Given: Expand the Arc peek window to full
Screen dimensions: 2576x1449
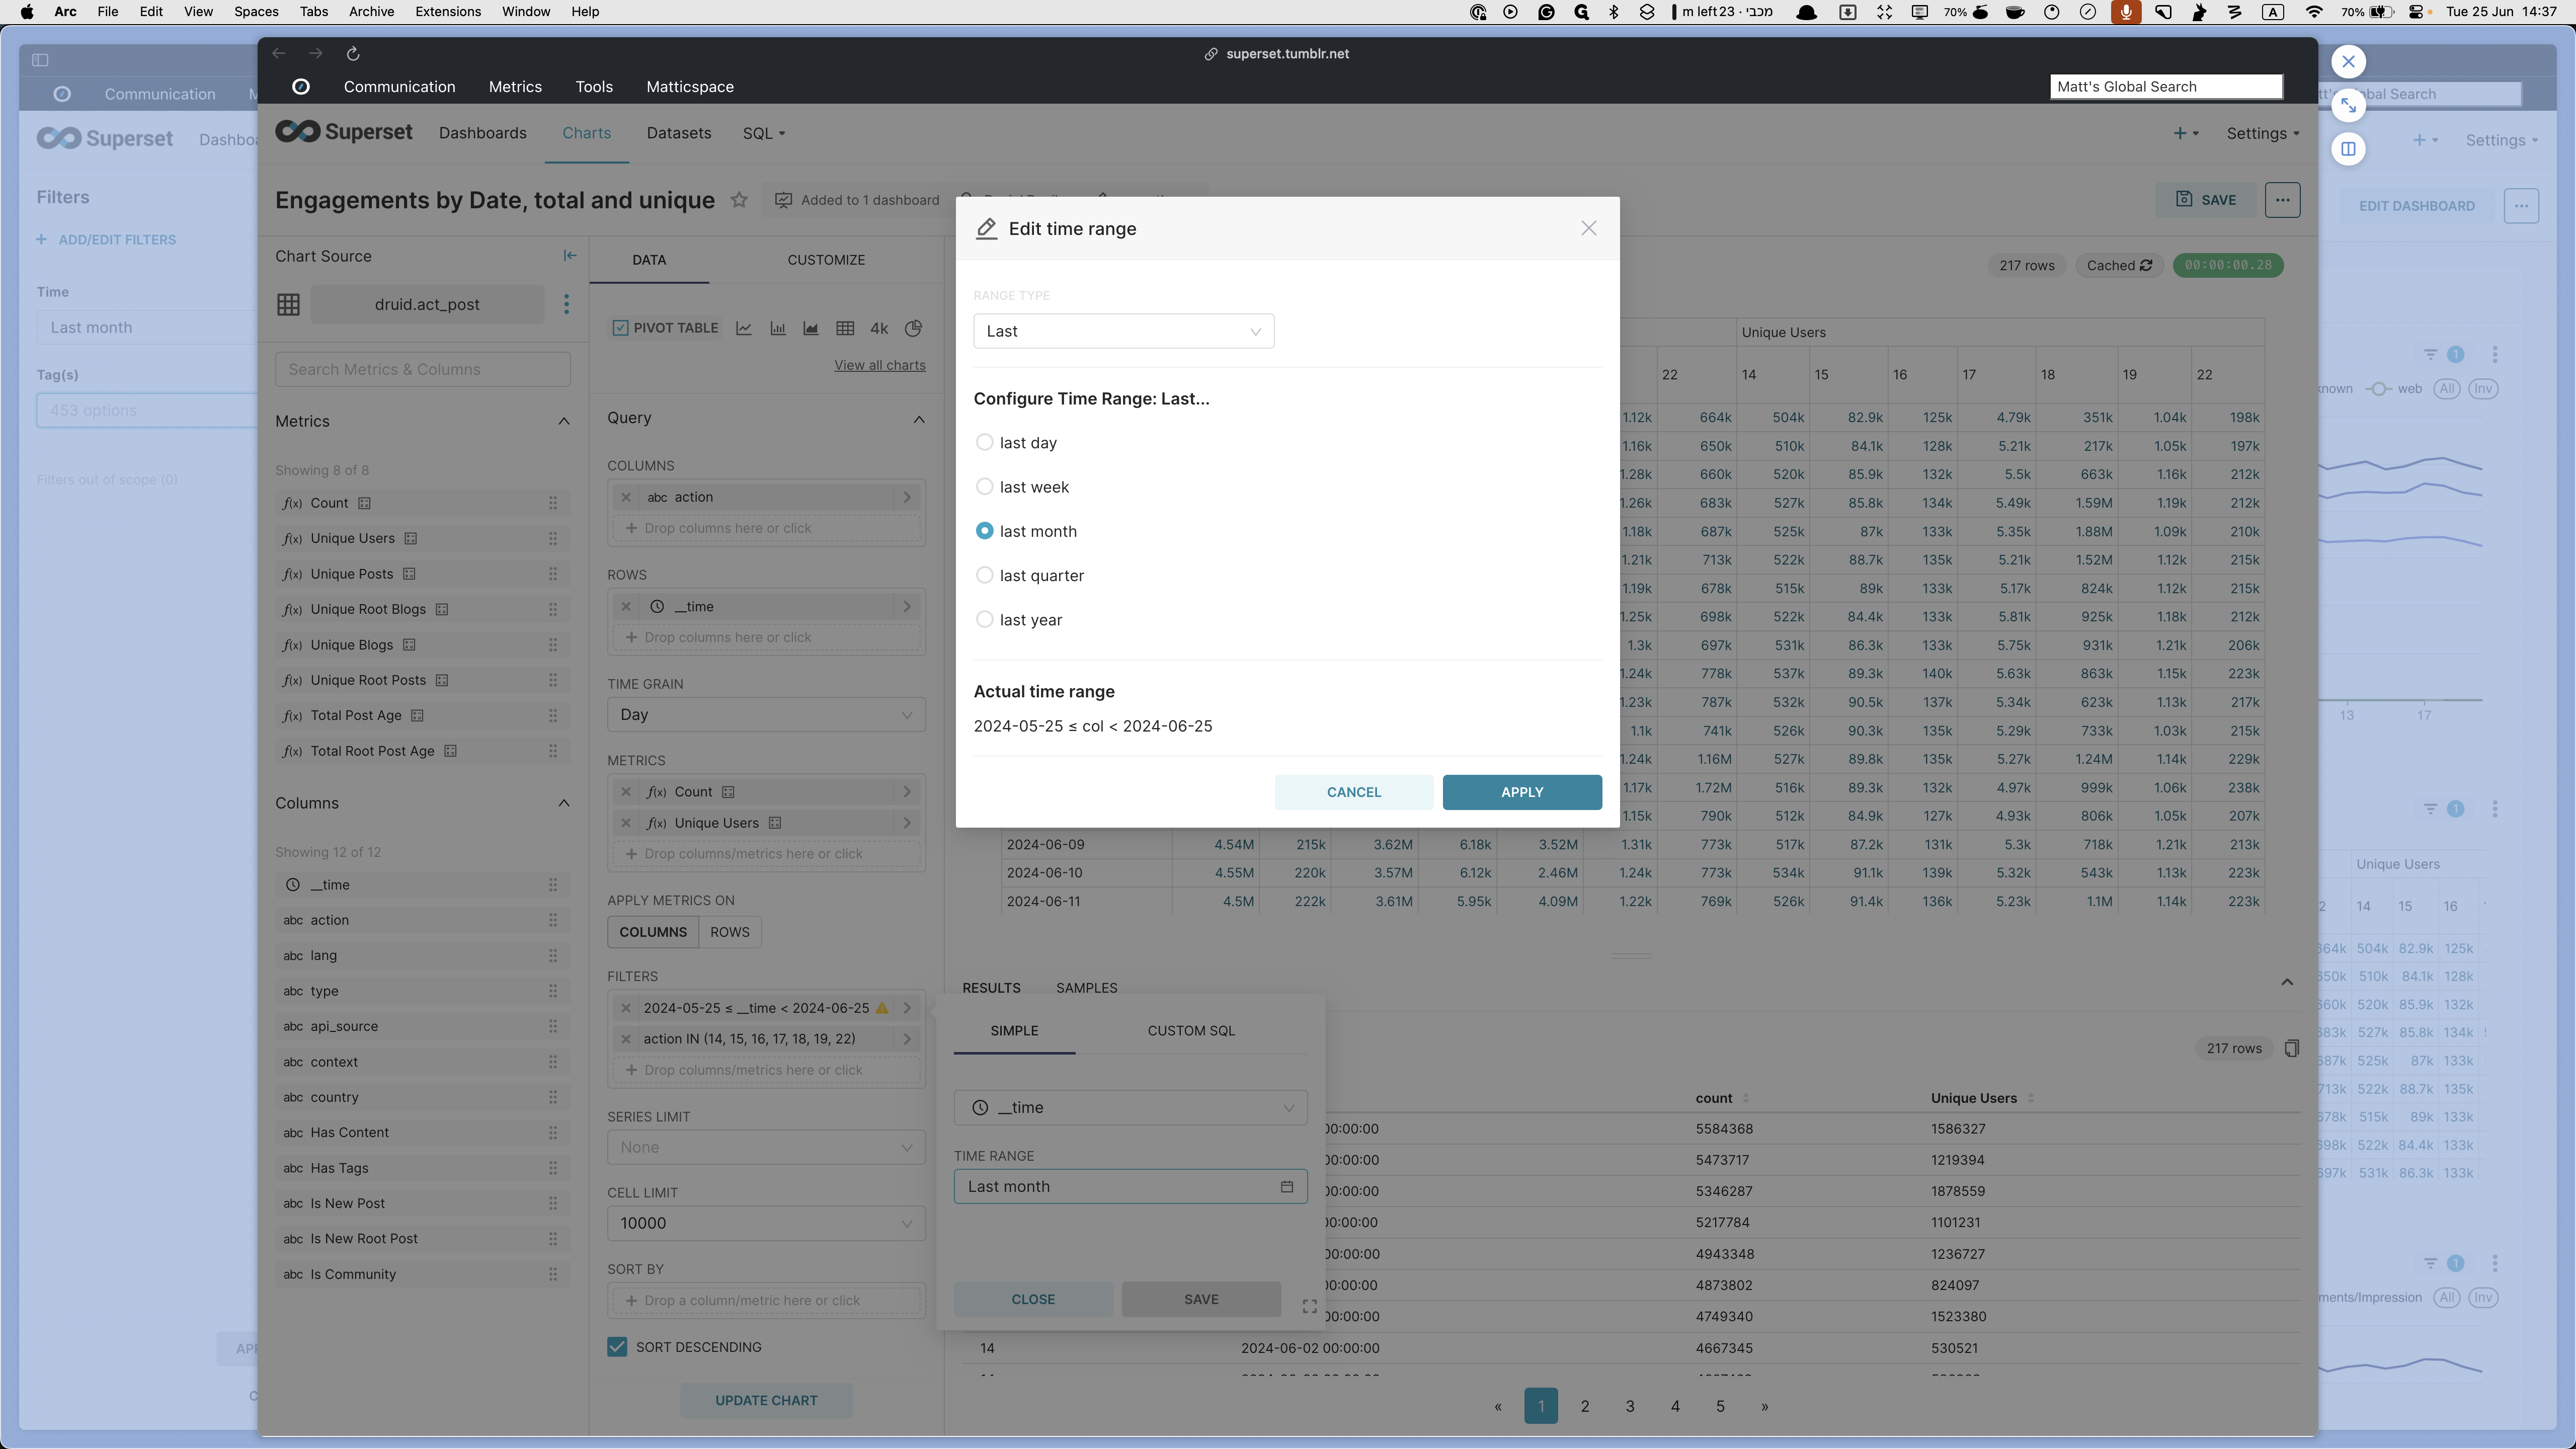Looking at the screenshot, I should coord(2348,105).
